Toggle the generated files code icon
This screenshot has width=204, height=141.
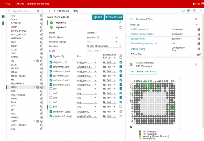coord(183,11)
